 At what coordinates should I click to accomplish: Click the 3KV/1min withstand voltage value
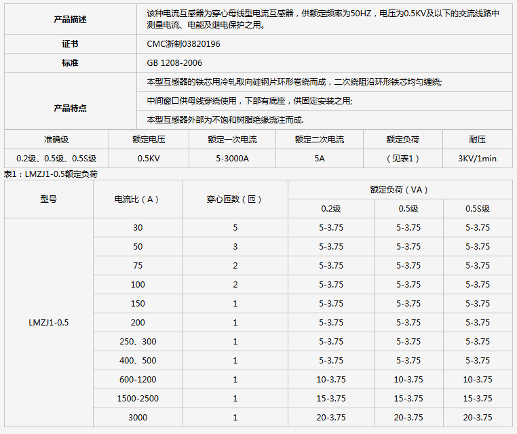point(477,159)
